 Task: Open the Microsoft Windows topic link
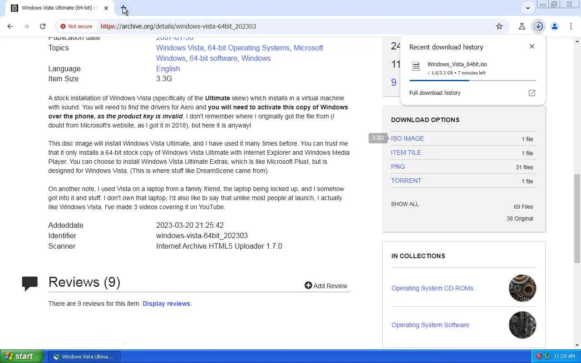(240, 53)
